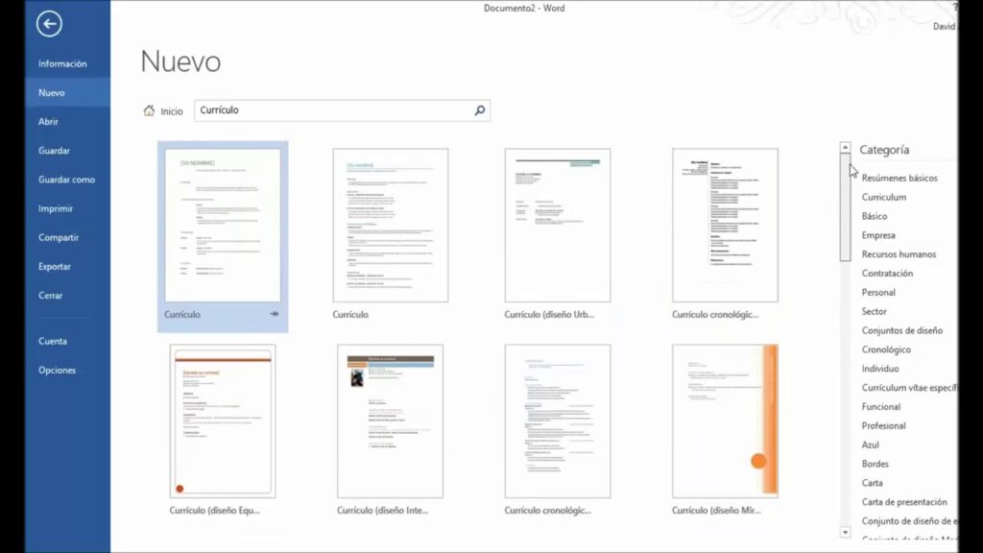Click Guardar como

pos(66,179)
